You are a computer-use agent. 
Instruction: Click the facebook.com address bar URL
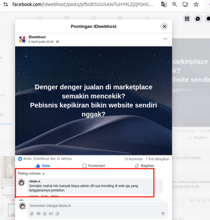click(x=83, y=4)
